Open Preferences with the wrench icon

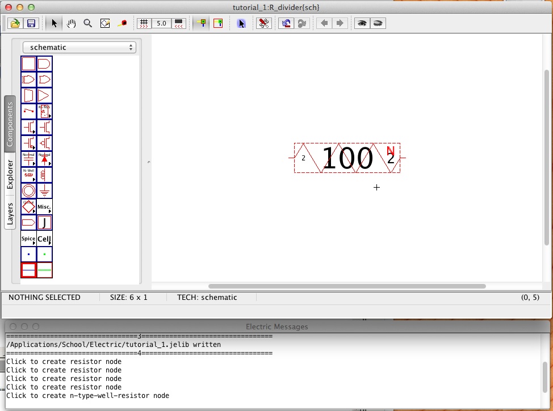[x=263, y=23]
